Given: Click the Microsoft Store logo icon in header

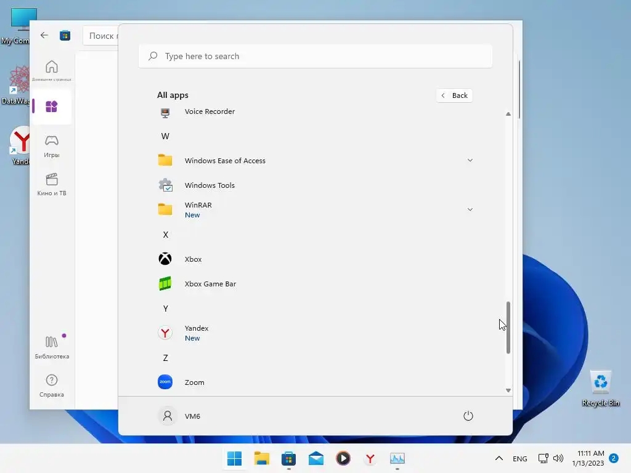Looking at the screenshot, I should (65, 35).
